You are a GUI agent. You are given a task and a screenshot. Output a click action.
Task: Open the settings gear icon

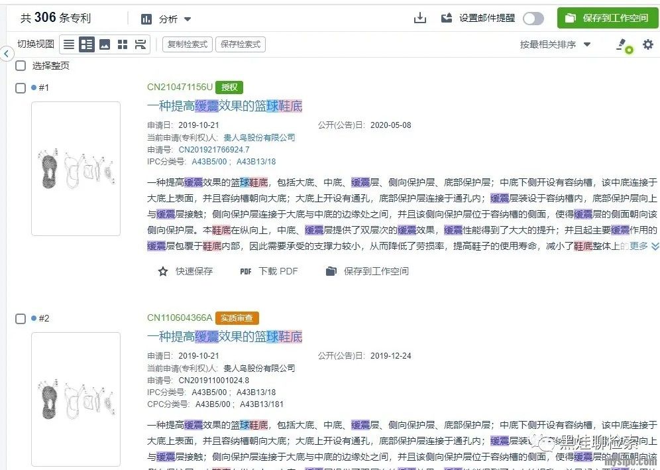point(647,44)
